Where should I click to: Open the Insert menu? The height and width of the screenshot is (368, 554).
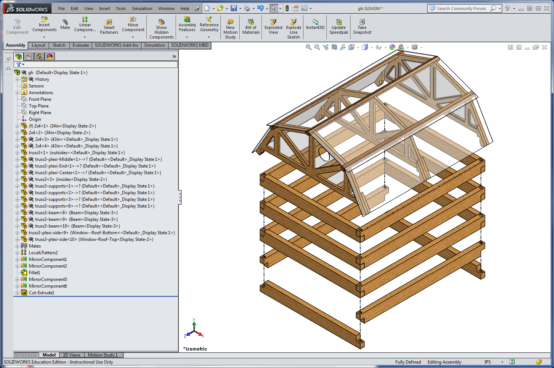(105, 9)
